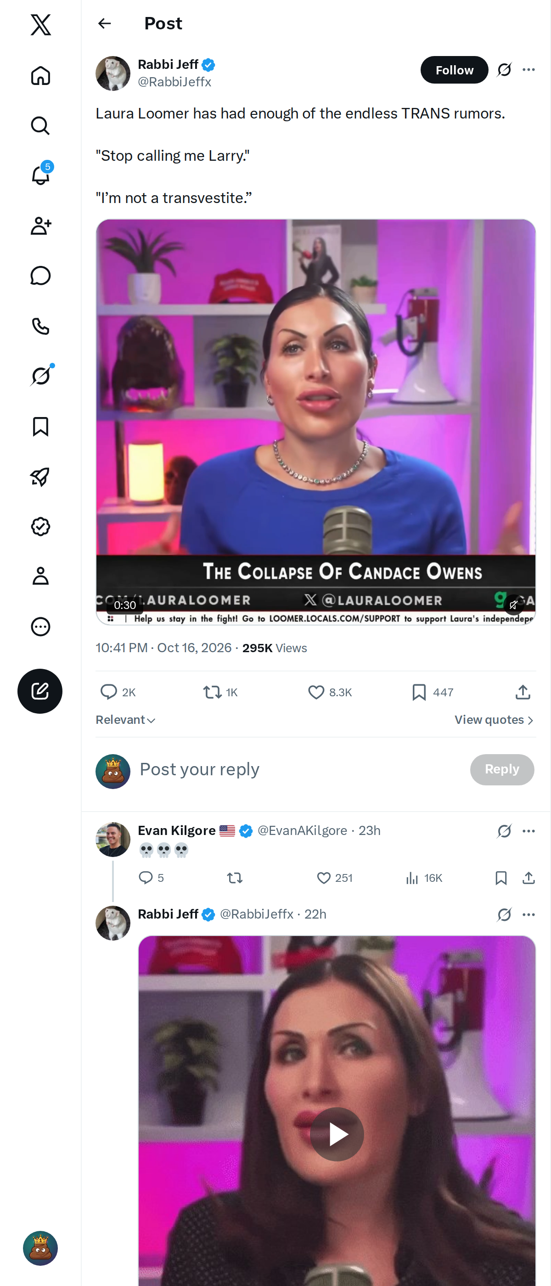Open the chat messages icon
The height and width of the screenshot is (1286, 551).
(x=40, y=276)
